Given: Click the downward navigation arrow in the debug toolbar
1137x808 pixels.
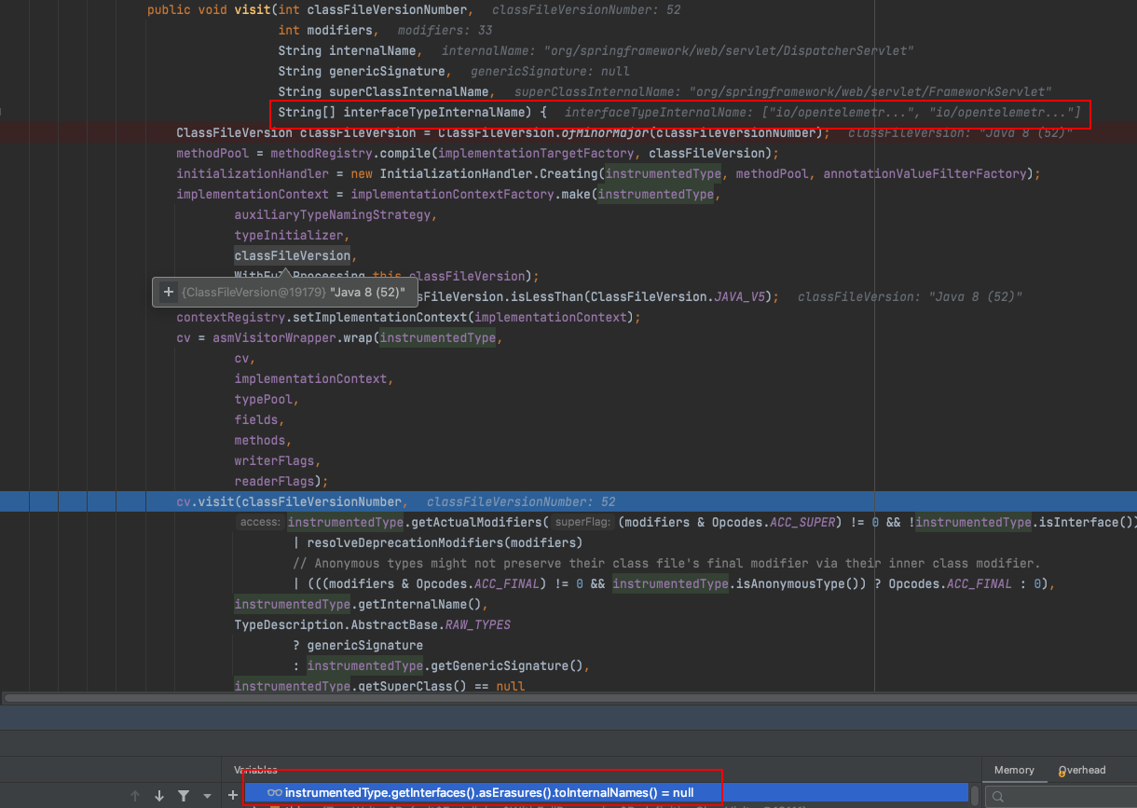Looking at the screenshot, I should coord(159,795).
